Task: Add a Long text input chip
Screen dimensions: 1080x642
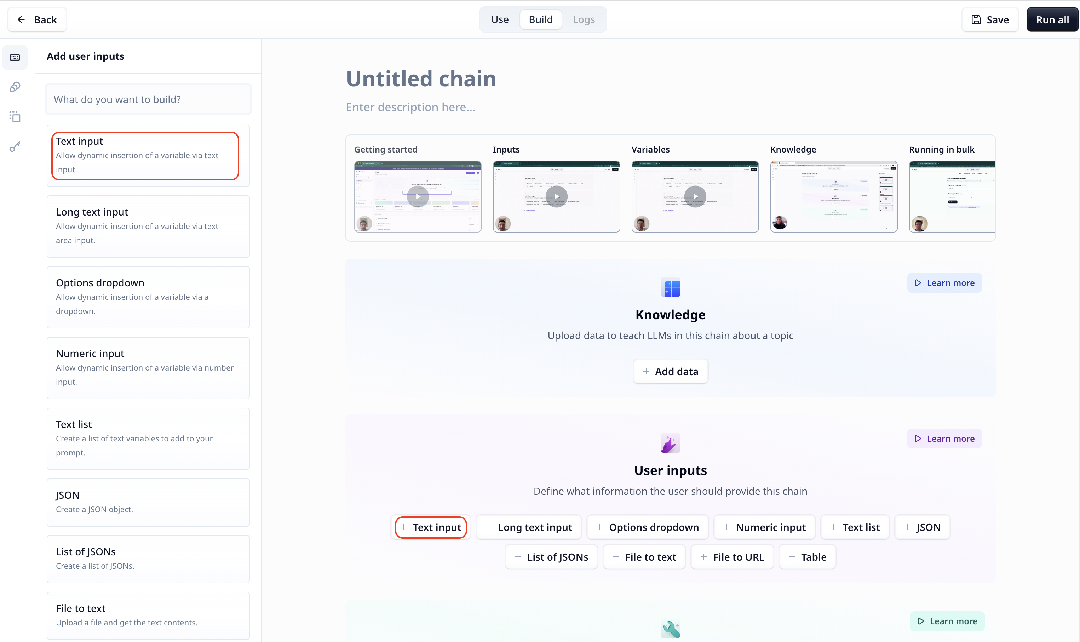Action: click(529, 527)
